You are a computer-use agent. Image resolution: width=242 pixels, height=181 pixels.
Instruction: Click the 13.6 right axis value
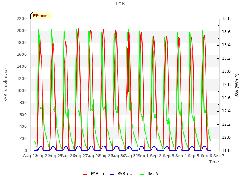pos(226,32)
